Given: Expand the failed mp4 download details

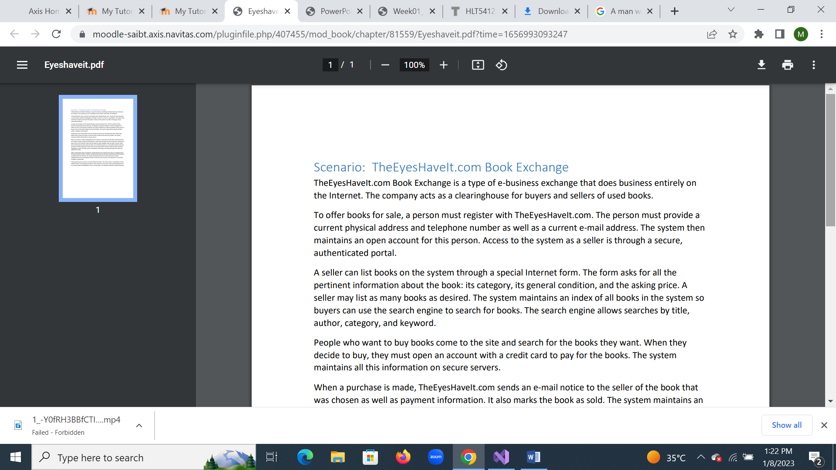Looking at the screenshot, I should (139, 425).
